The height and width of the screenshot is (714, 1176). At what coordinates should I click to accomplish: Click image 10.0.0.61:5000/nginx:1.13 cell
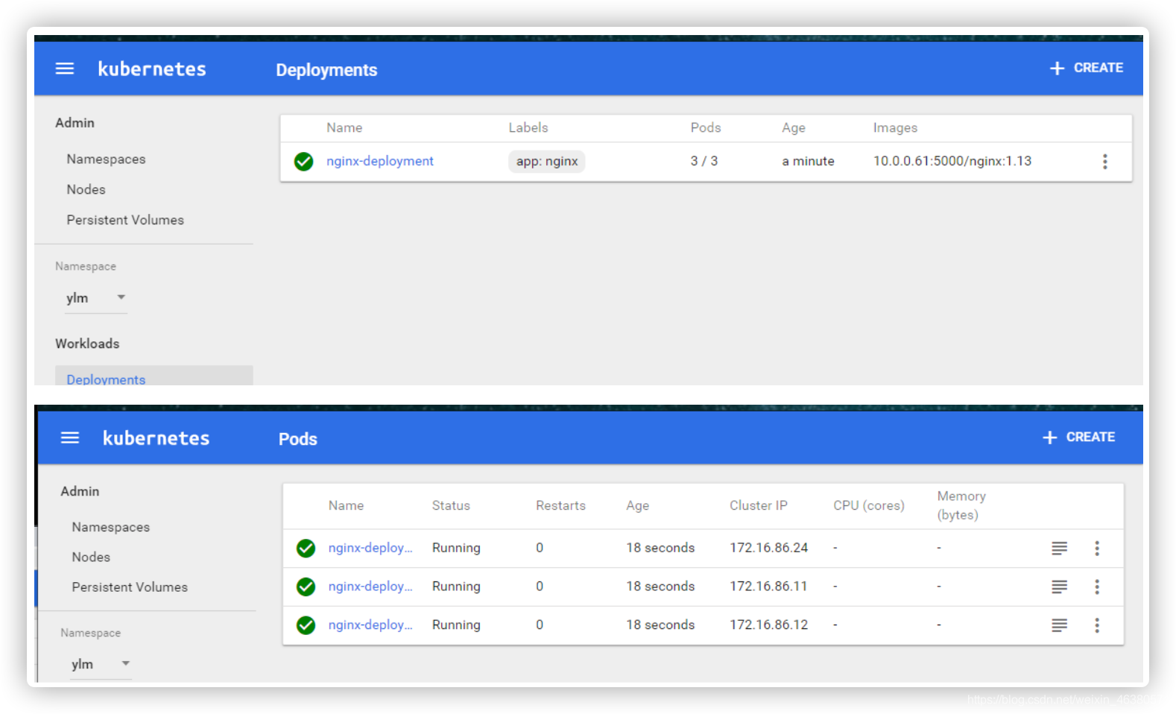coord(952,161)
